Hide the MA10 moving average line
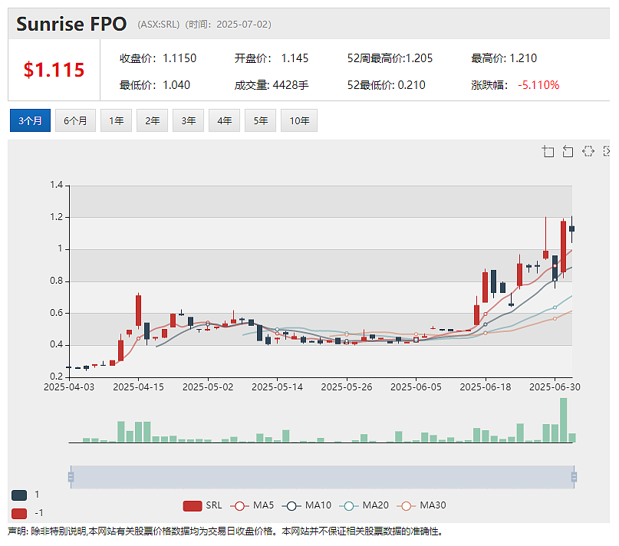This screenshot has height=546, width=619. pyautogui.click(x=307, y=505)
